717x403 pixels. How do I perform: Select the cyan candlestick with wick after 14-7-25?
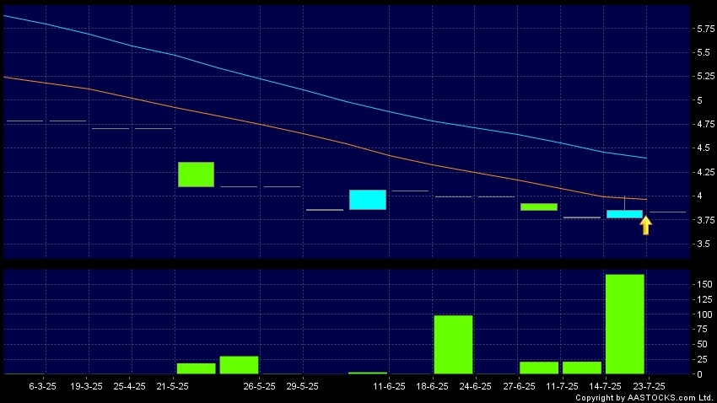click(x=624, y=214)
